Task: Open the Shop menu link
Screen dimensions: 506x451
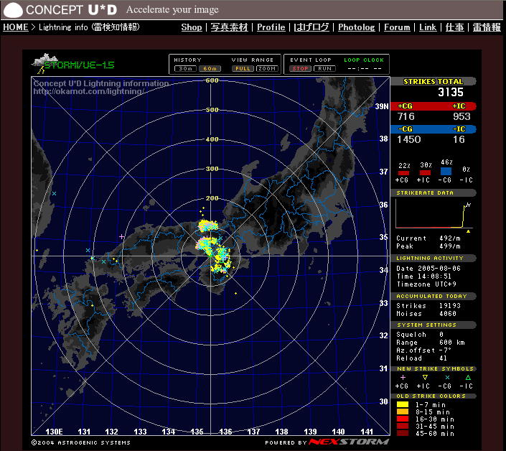Action: pyautogui.click(x=191, y=27)
